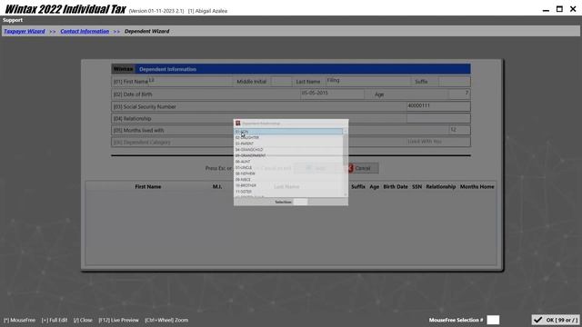Click the First Name input field

point(190,81)
